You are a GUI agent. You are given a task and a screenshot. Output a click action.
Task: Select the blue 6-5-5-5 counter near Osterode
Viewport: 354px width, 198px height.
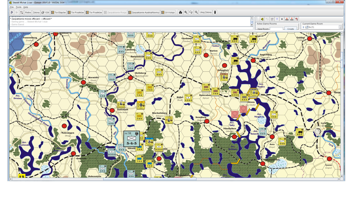pyautogui.click(x=112, y=152)
